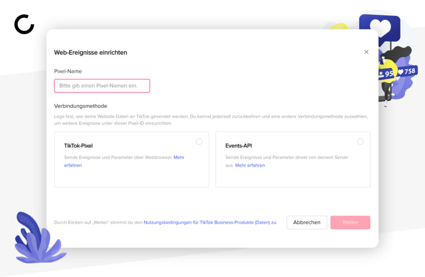Viewport: 425px width, 277px height.
Task: Focus the Pixel-Name input field
Action: (102, 86)
